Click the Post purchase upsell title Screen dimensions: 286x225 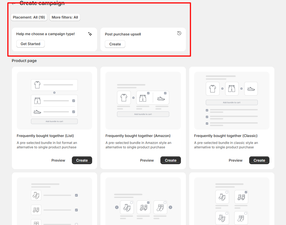coord(123,34)
